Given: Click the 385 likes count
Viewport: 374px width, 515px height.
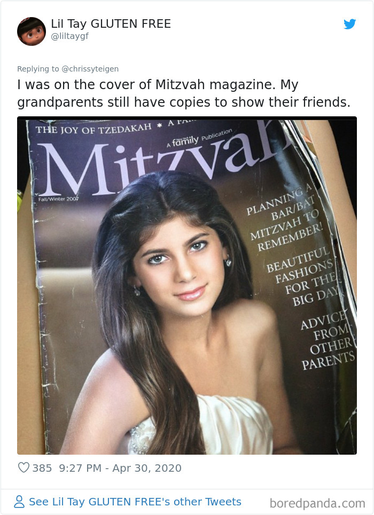Looking at the screenshot, I should click(x=42, y=468).
